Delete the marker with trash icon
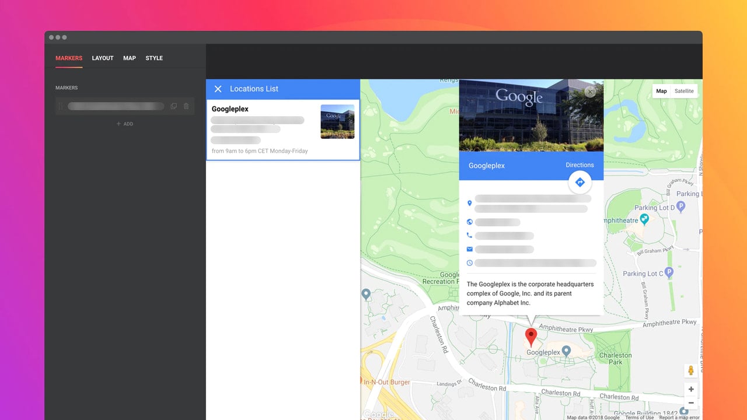This screenshot has height=420, width=747. tap(186, 106)
